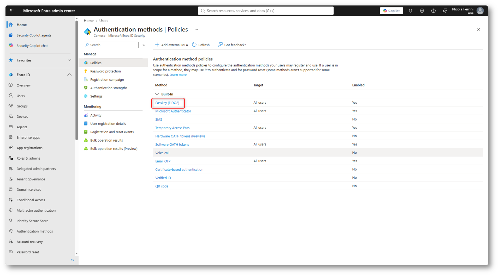Open Temporary Access Pass method
This screenshot has height=276, width=499.
tap(172, 128)
